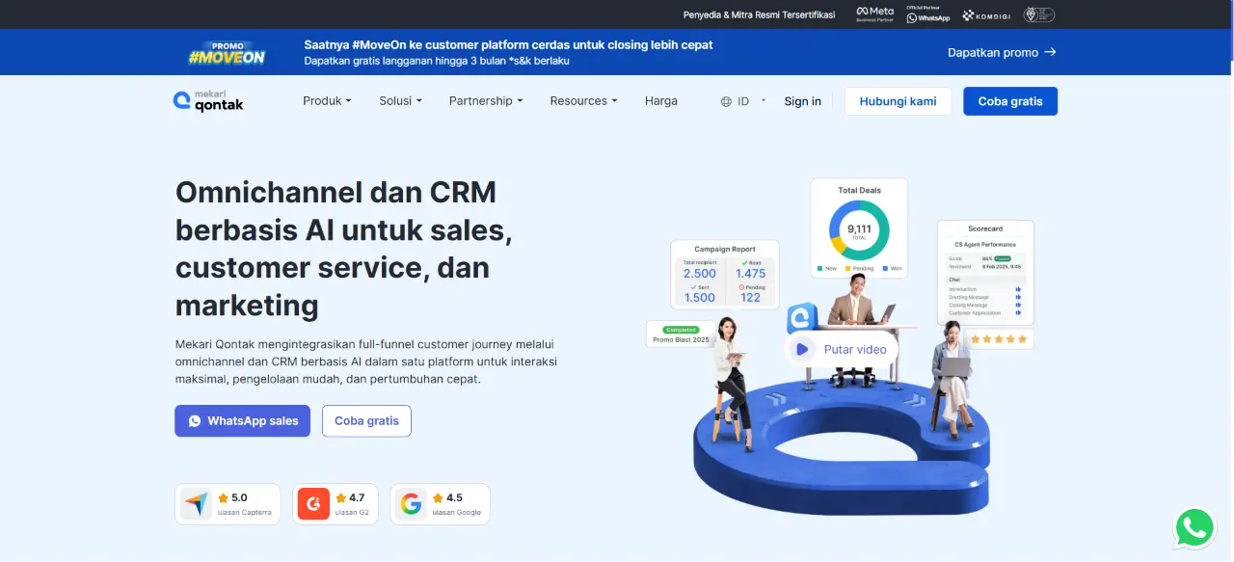
Task: Expand the Produk dropdown menu
Action: pyautogui.click(x=327, y=101)
